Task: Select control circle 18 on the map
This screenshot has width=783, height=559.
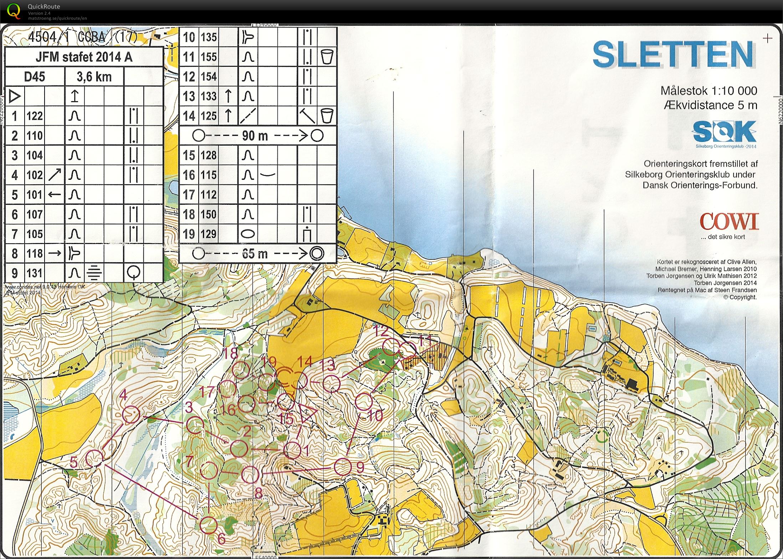Action: pos(241,370)
